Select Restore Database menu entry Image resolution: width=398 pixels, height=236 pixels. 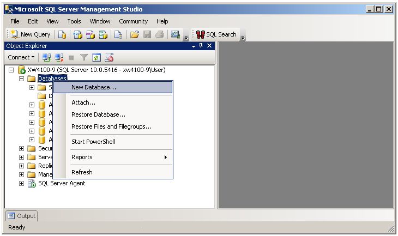click(x=113, y=114)
